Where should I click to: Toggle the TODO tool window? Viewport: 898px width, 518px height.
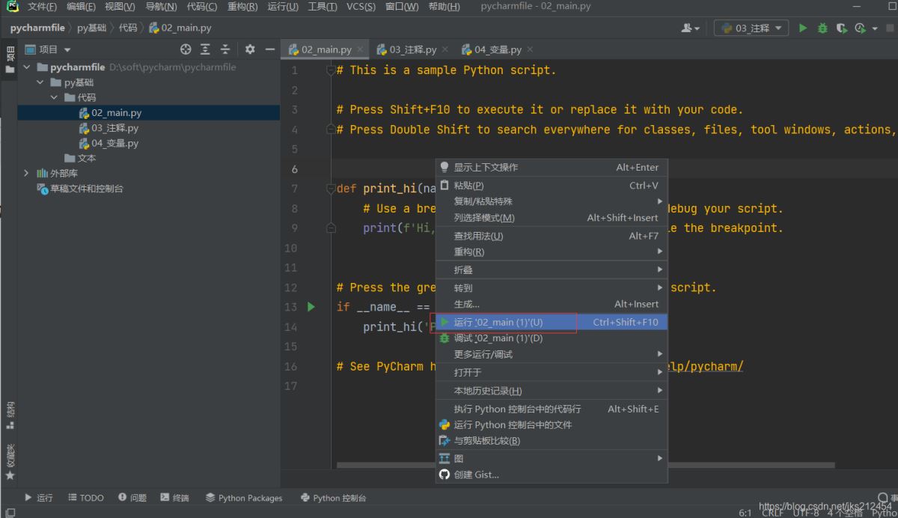(x=85, y=498)
